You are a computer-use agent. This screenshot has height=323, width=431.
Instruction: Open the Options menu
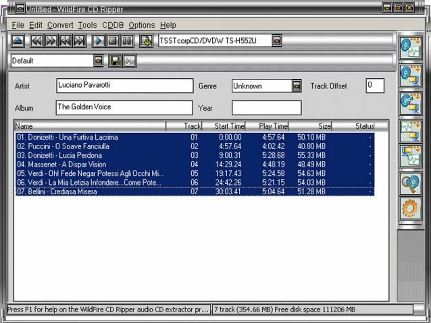142,25
